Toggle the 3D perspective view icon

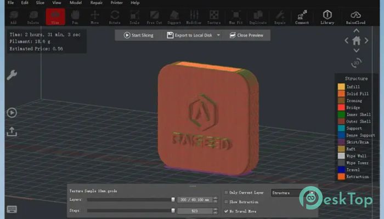357,63
